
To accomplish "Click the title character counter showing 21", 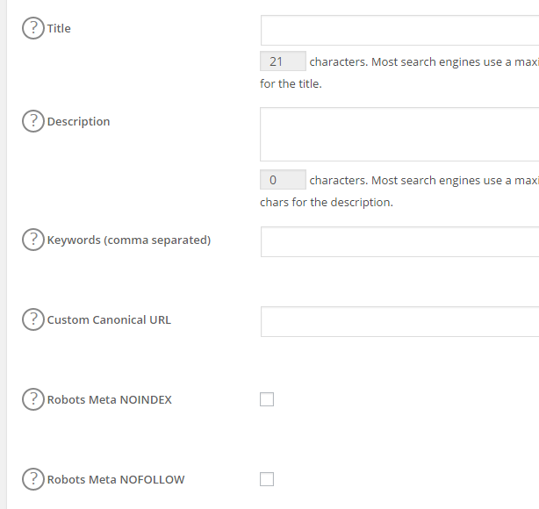I will (x=283, y=61).
